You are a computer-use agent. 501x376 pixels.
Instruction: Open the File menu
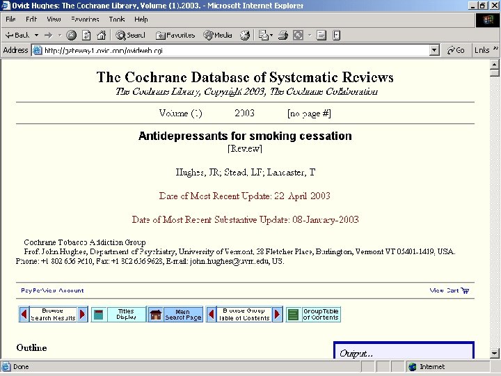click(10, 19)
